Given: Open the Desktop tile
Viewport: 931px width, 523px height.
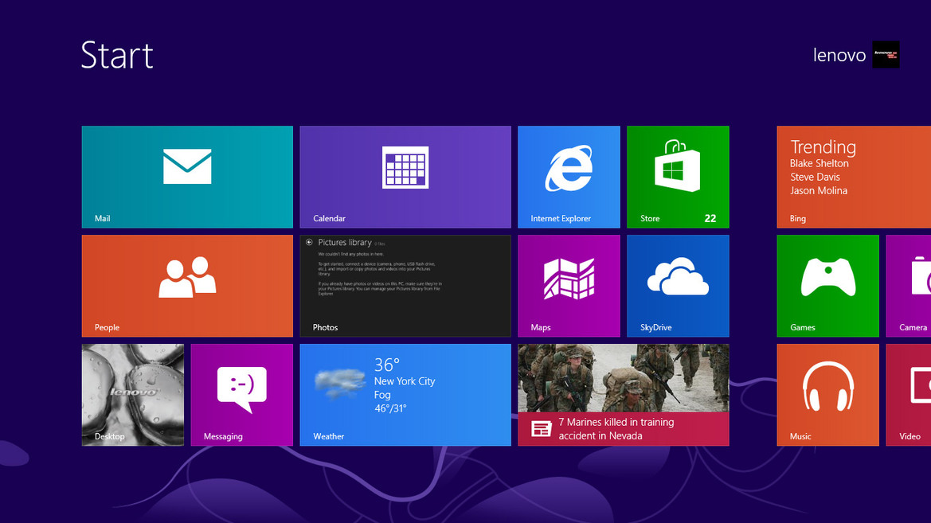Looking at the screenshot, I should [133, 395].
